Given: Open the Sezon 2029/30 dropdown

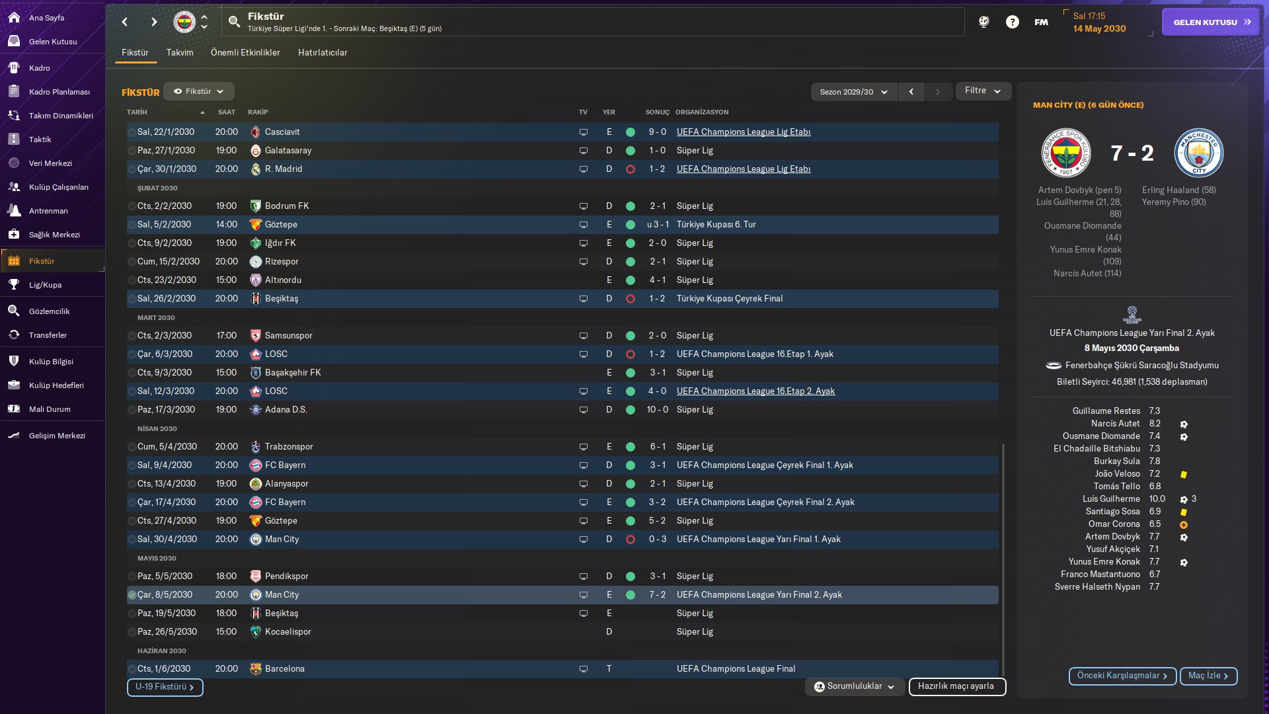Looking at the screenshot, I should pyautogui.click(x=853, y=92).
